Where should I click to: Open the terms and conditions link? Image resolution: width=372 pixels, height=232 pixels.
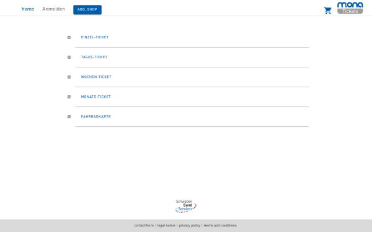(220, 225)
